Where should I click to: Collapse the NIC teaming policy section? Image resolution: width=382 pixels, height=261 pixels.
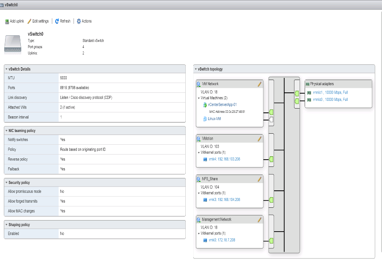pos(6,131)
